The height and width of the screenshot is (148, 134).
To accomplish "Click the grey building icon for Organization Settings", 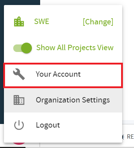I will (19, 100).
